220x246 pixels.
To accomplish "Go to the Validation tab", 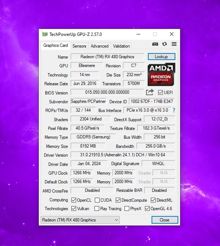I will [121, 46].
